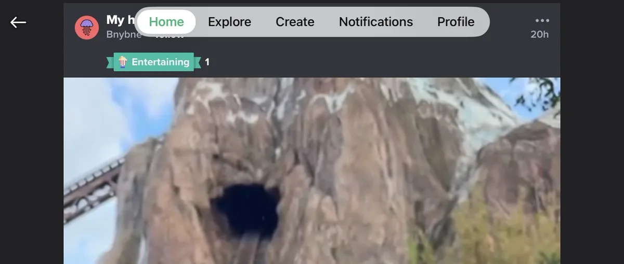Click the popcorn icon on Entertaining badge
Viewport: 624px width, 264px height.
123,62
